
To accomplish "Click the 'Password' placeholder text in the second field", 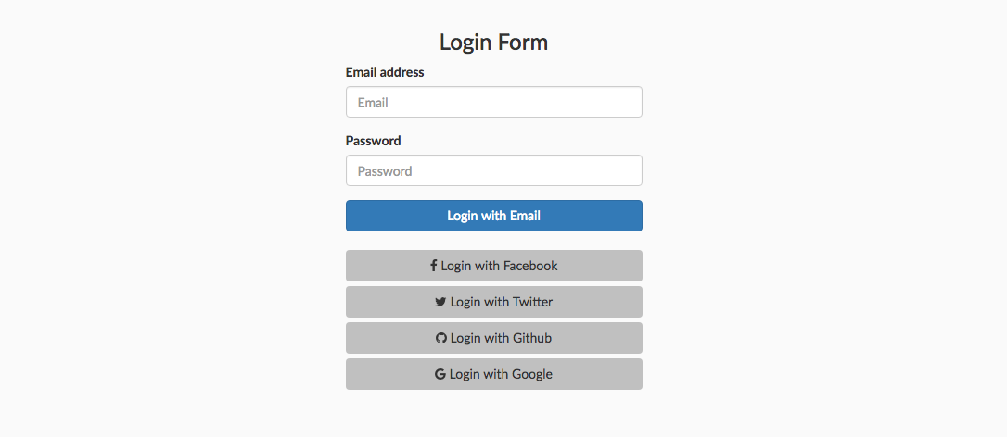I will [385, 171].
